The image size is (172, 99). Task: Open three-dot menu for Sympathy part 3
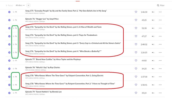tap(160, 44)
